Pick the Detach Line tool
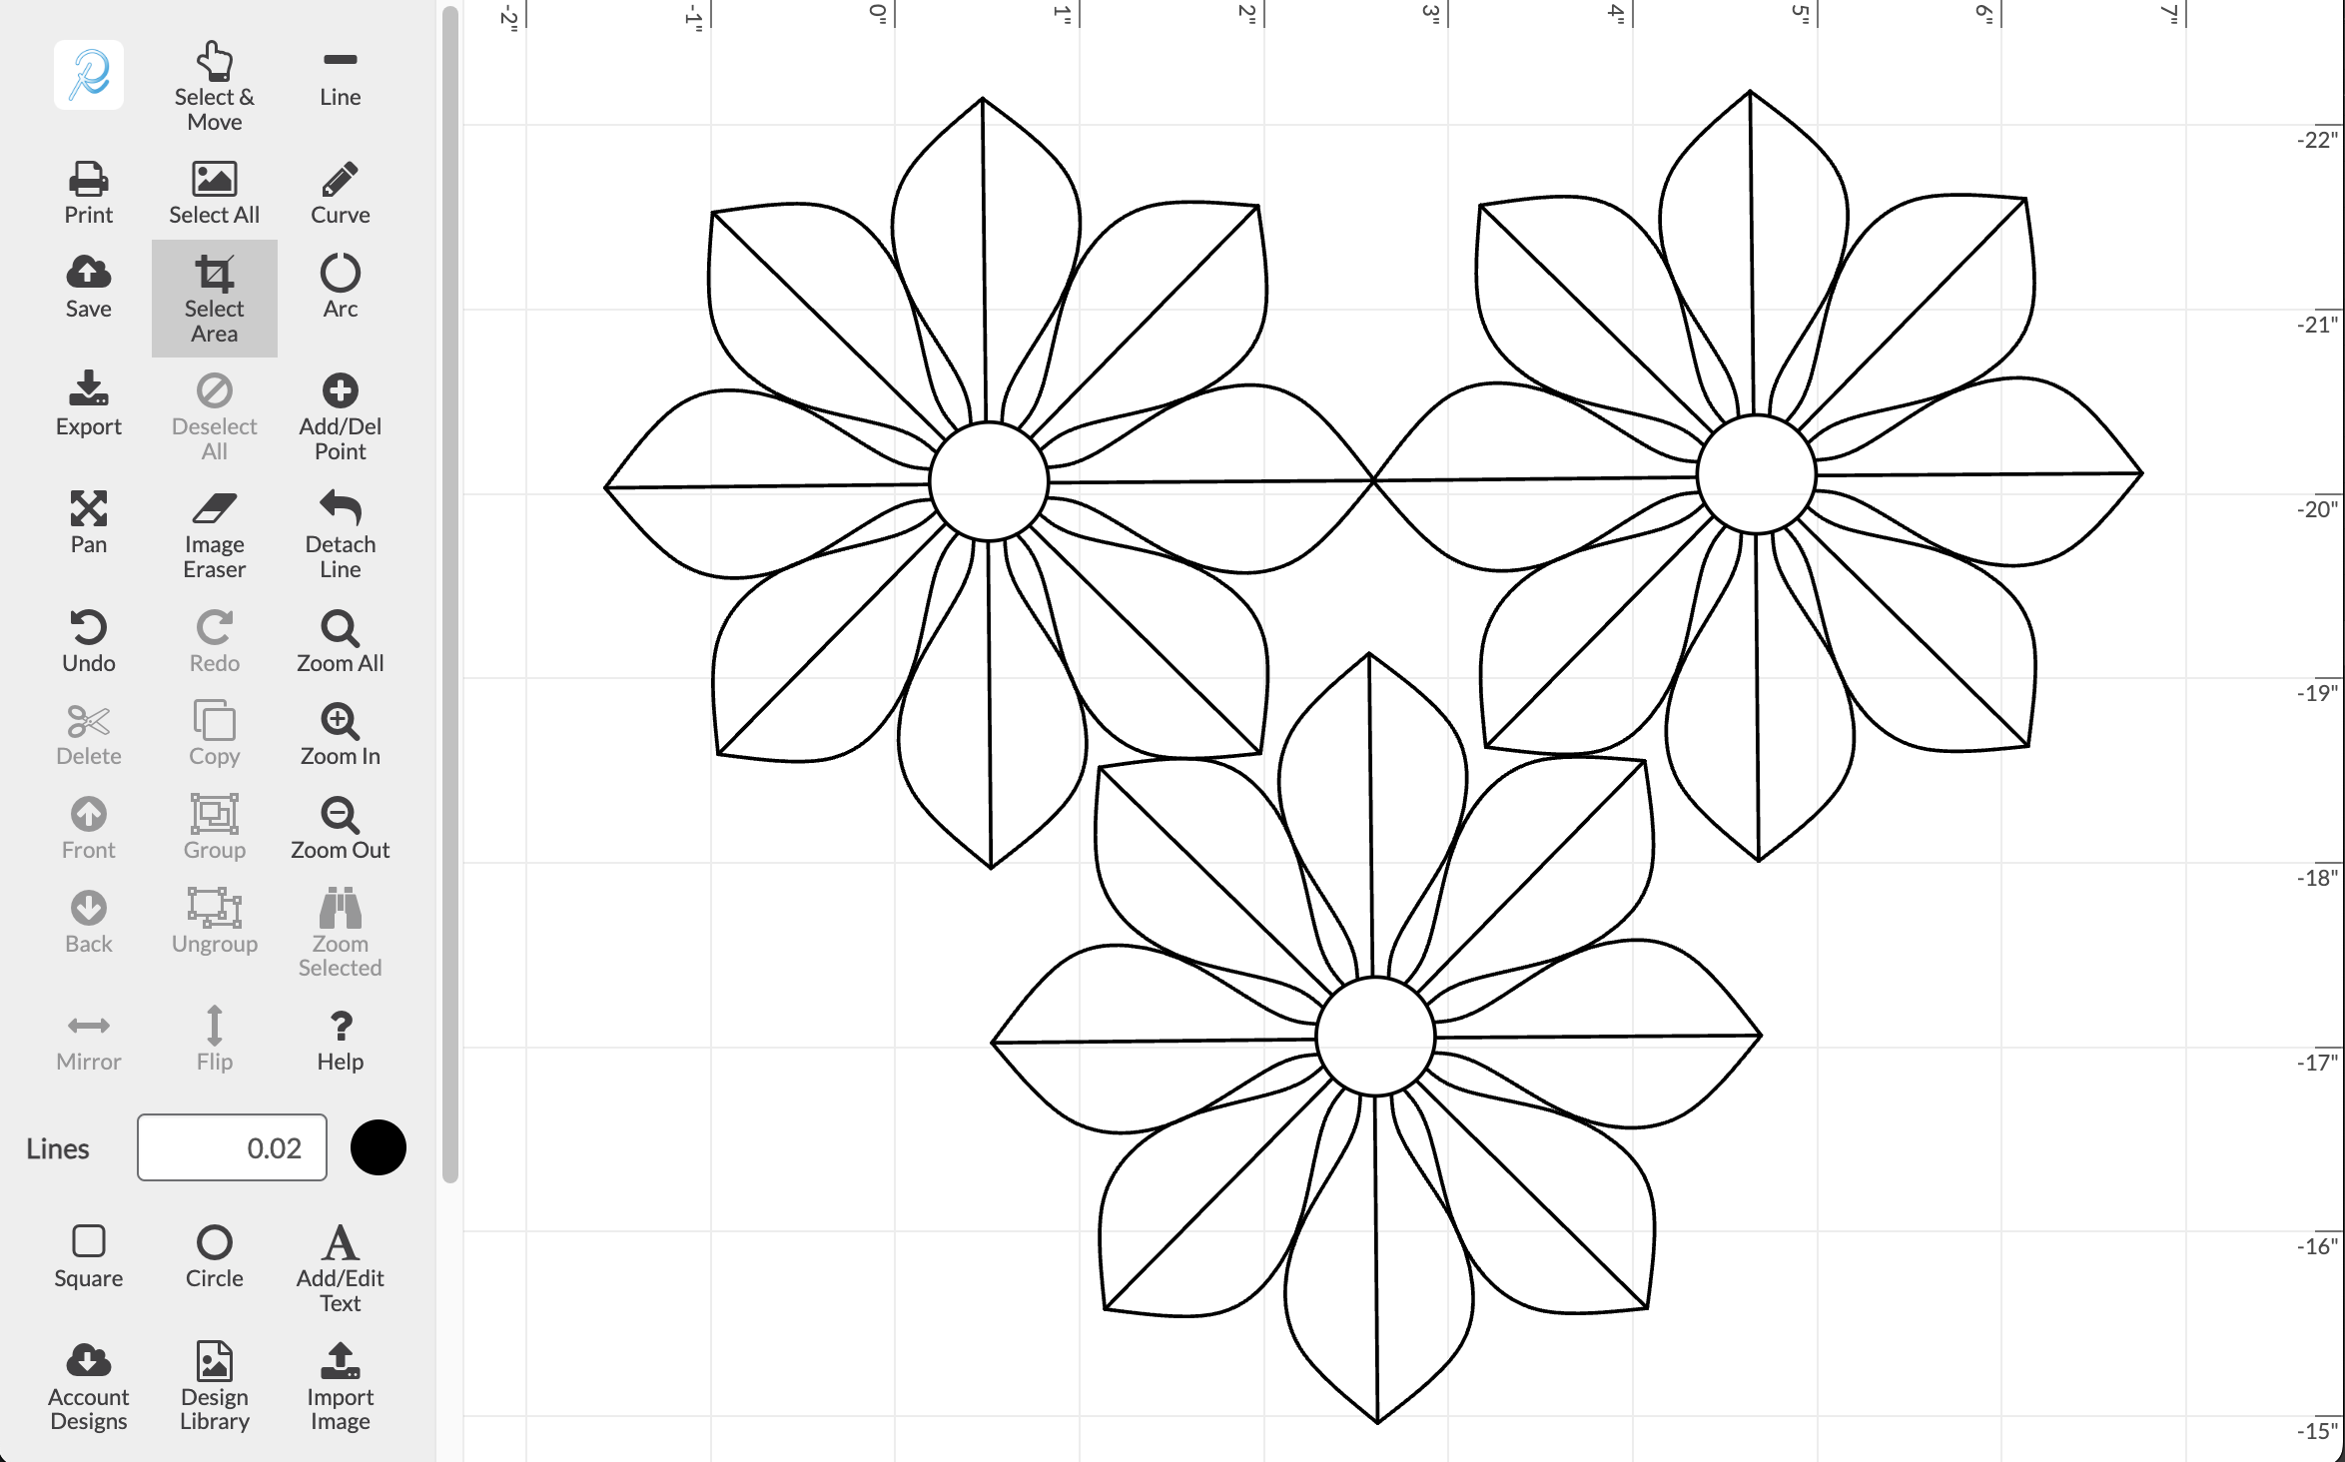The width and height of the screenshot is (2345, 1462). point(340,534)
